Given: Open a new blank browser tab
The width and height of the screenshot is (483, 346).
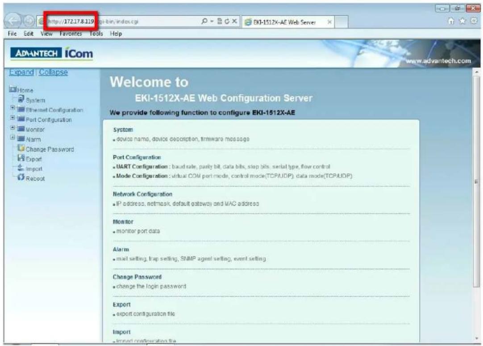Looking at the screenshot, I should (341, 22).
